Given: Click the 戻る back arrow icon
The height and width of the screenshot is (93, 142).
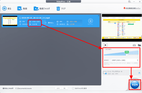Looking at the screenshot, I should pos(4,9).
